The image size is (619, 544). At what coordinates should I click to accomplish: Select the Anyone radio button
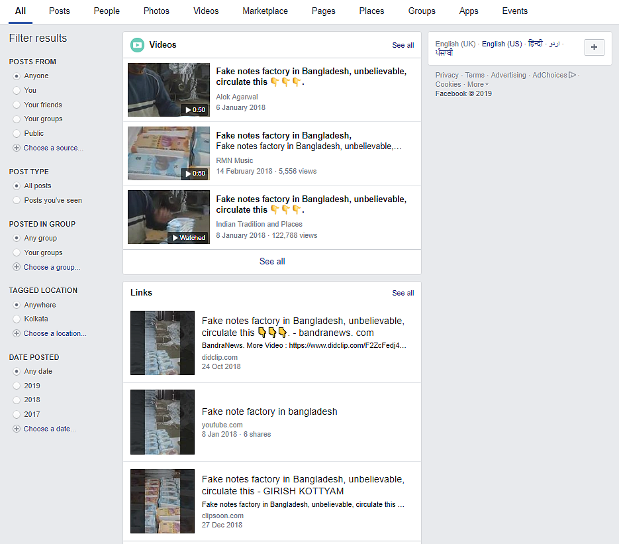pyautogui.click(x=17, y=76)
